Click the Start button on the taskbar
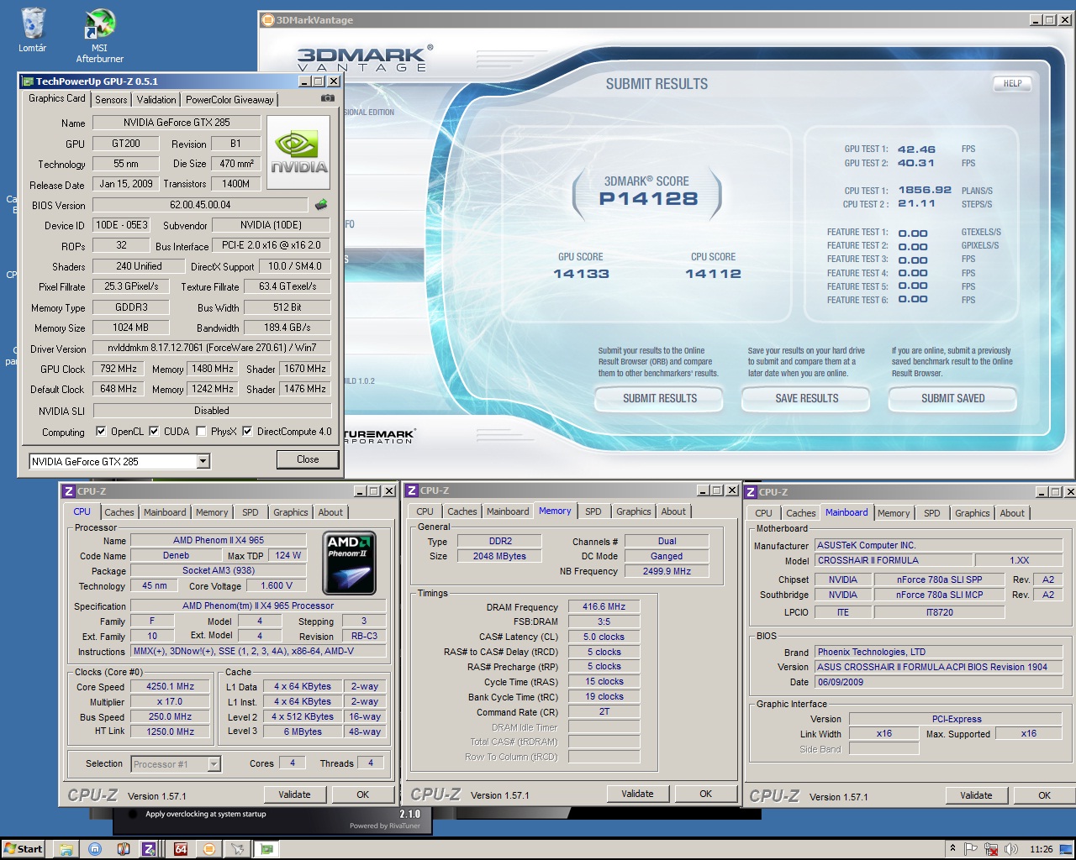Screen dimensions: 1076x860 [24, 849]
